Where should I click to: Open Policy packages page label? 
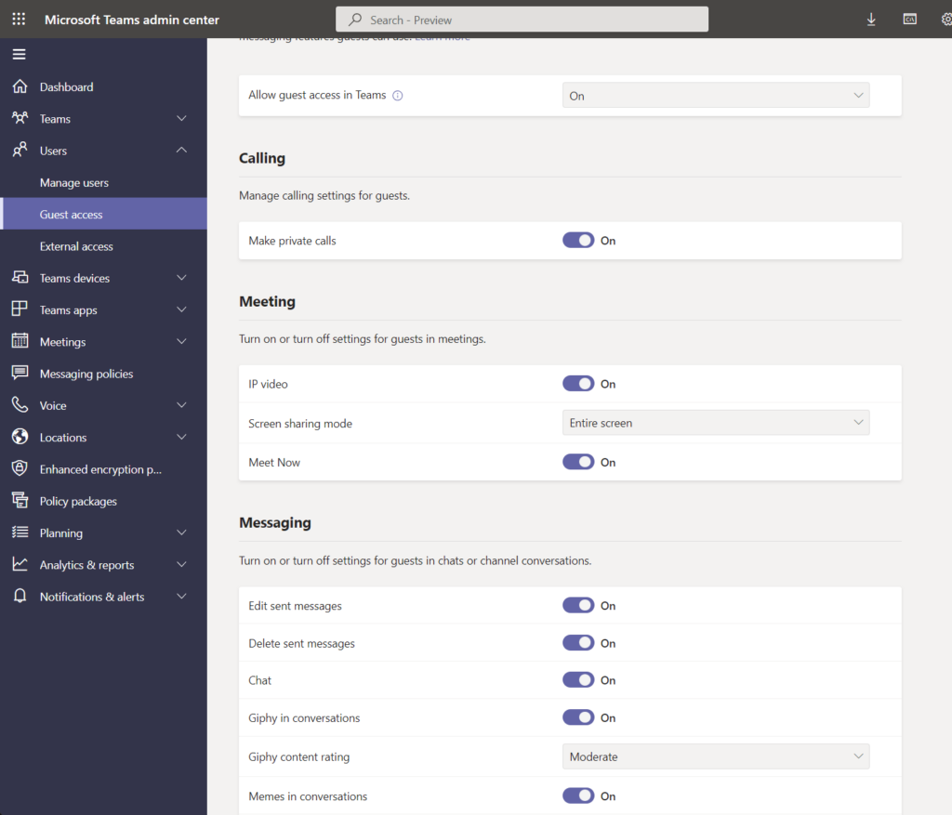pos(78,501)
